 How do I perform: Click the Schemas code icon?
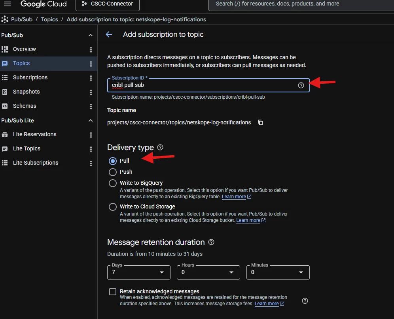click(x=5, y=106)
